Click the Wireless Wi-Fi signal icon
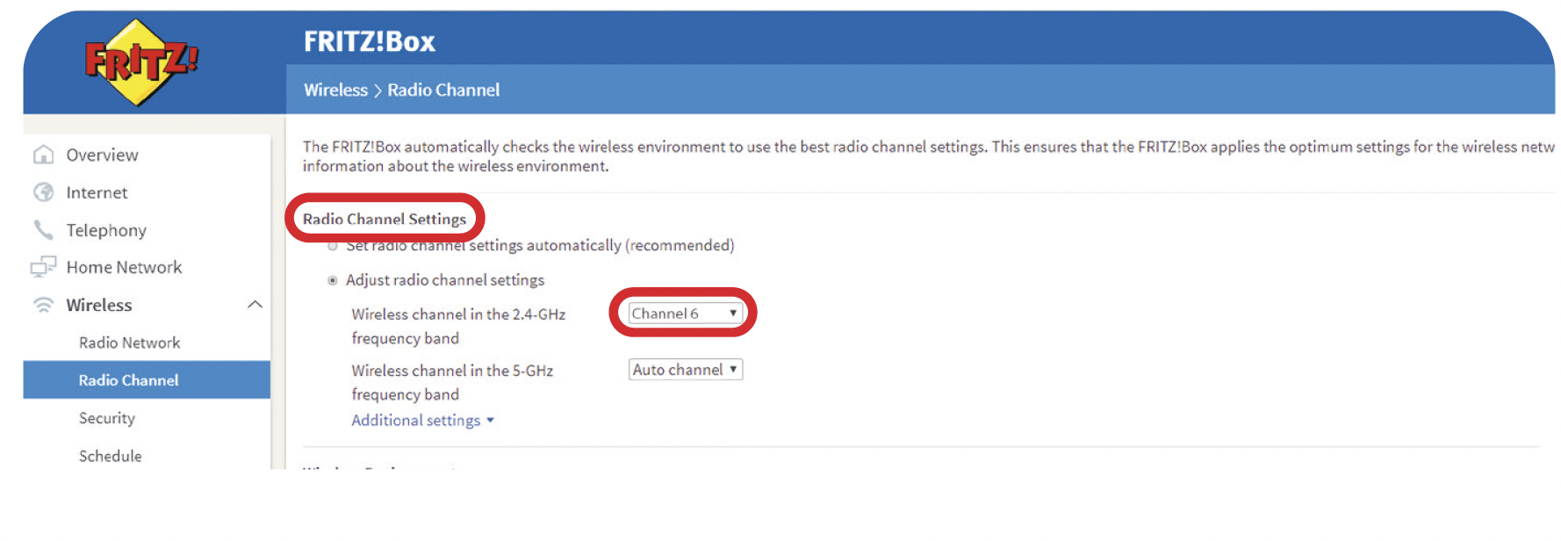1561x541 pixels. [43, 305]
